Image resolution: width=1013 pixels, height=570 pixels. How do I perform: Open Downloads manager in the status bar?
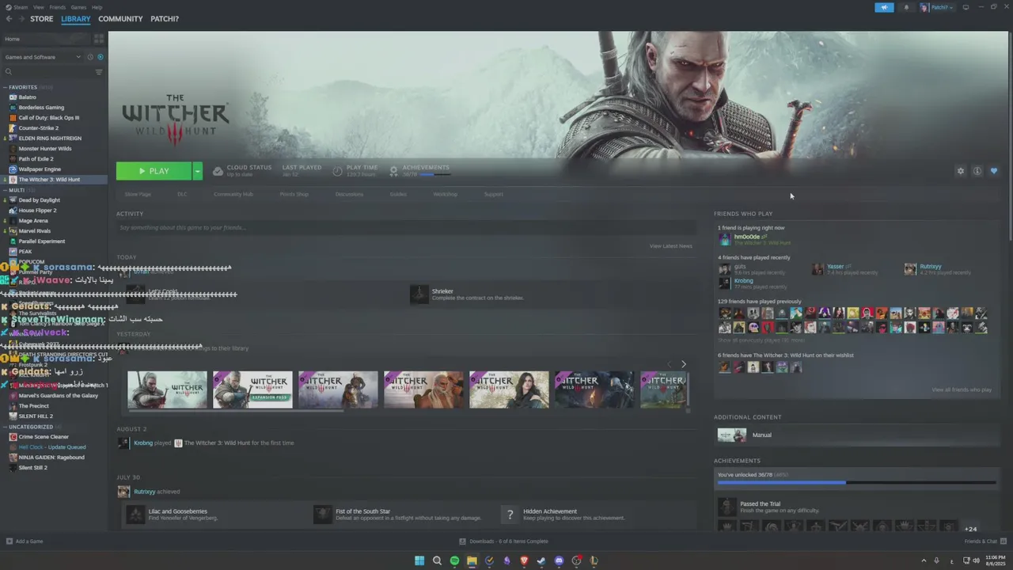coord(504,541)
